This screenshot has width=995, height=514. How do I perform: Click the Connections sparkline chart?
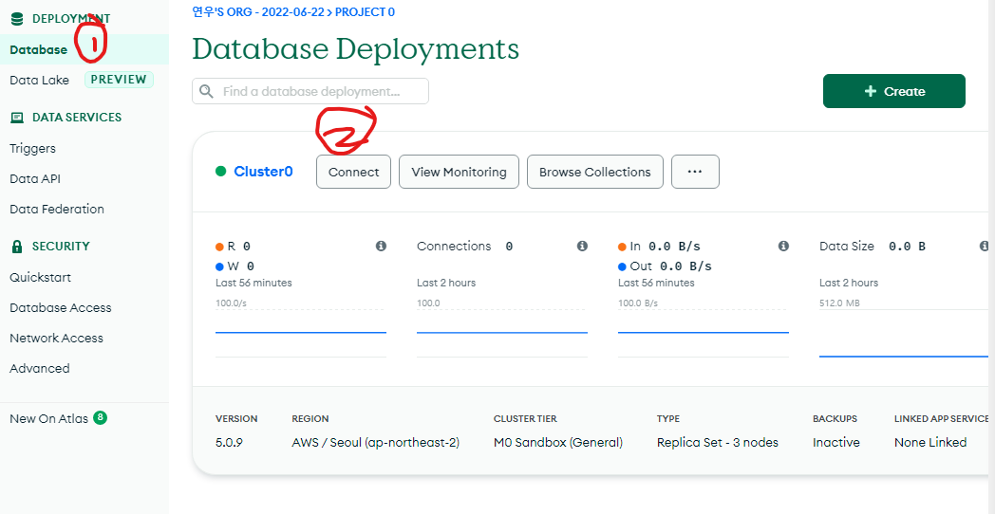point(502,332)
